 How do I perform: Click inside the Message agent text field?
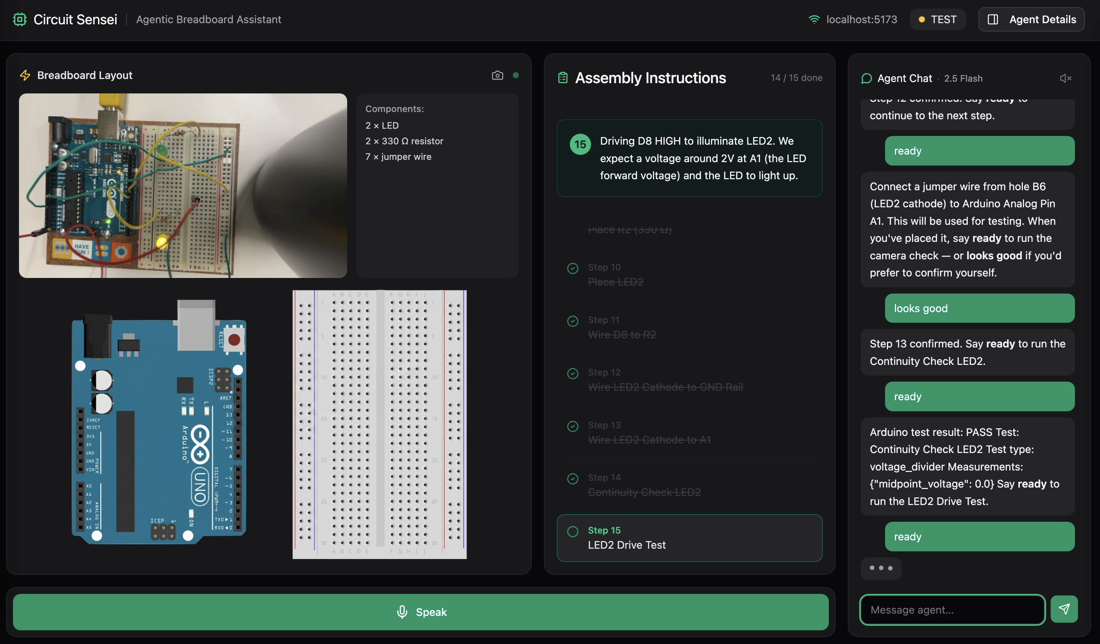click(951, 609)
